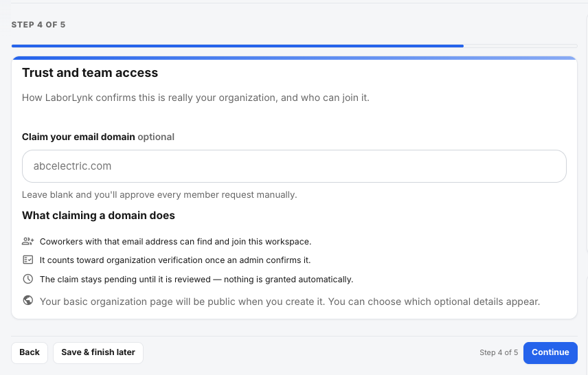The width and height of the screenshot is (588, 375).
Task: Click the step progress bar
Action: click(295, 46)
